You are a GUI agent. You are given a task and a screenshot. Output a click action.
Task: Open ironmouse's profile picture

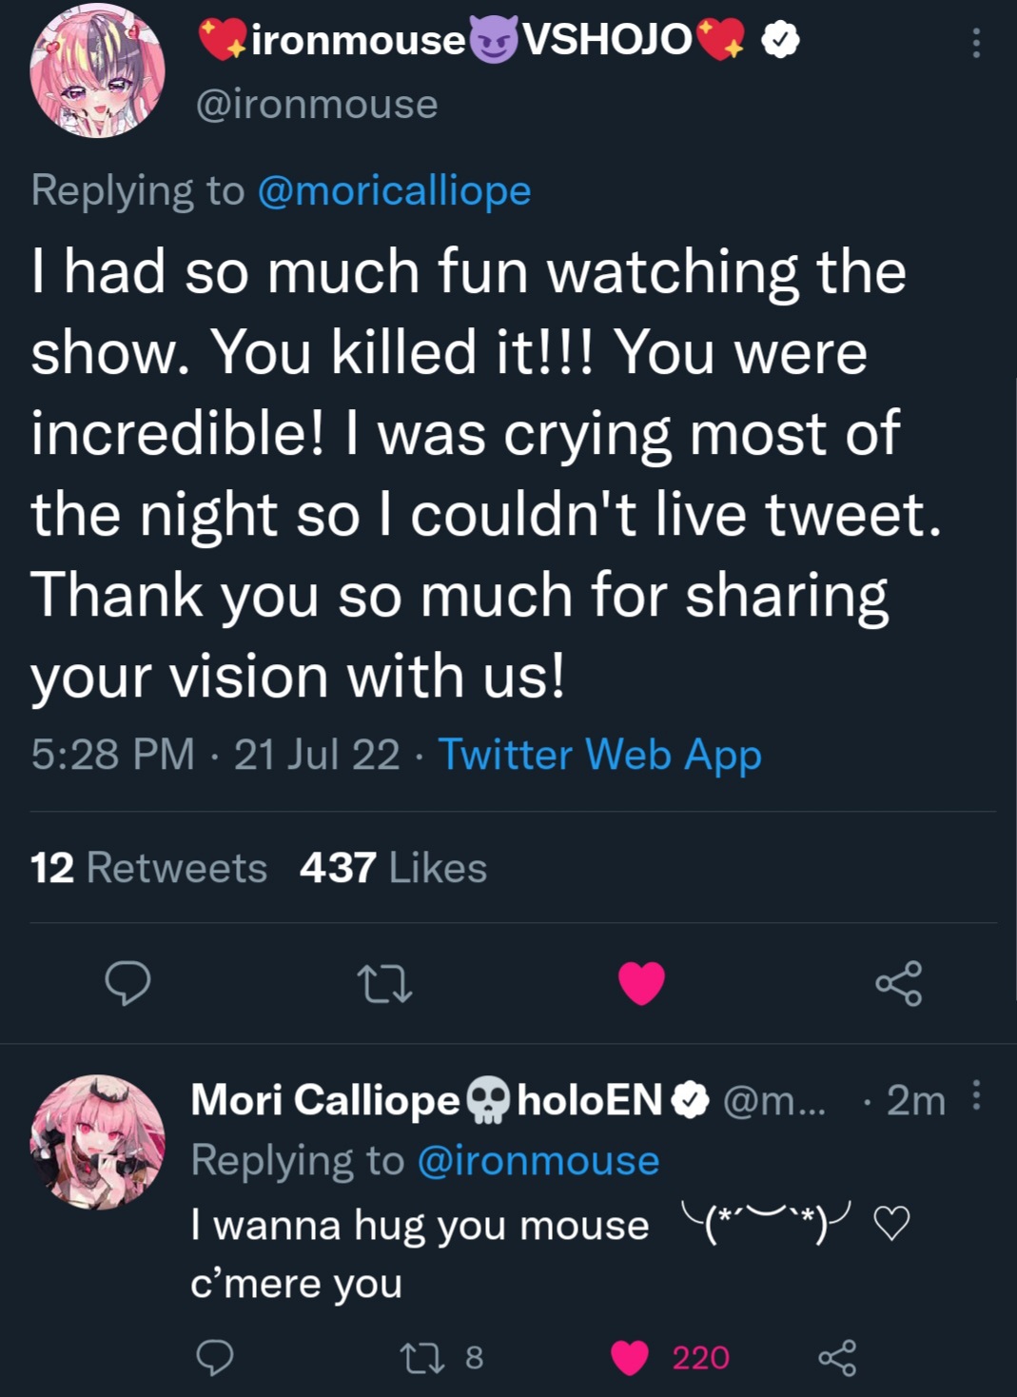coord(97,71)
